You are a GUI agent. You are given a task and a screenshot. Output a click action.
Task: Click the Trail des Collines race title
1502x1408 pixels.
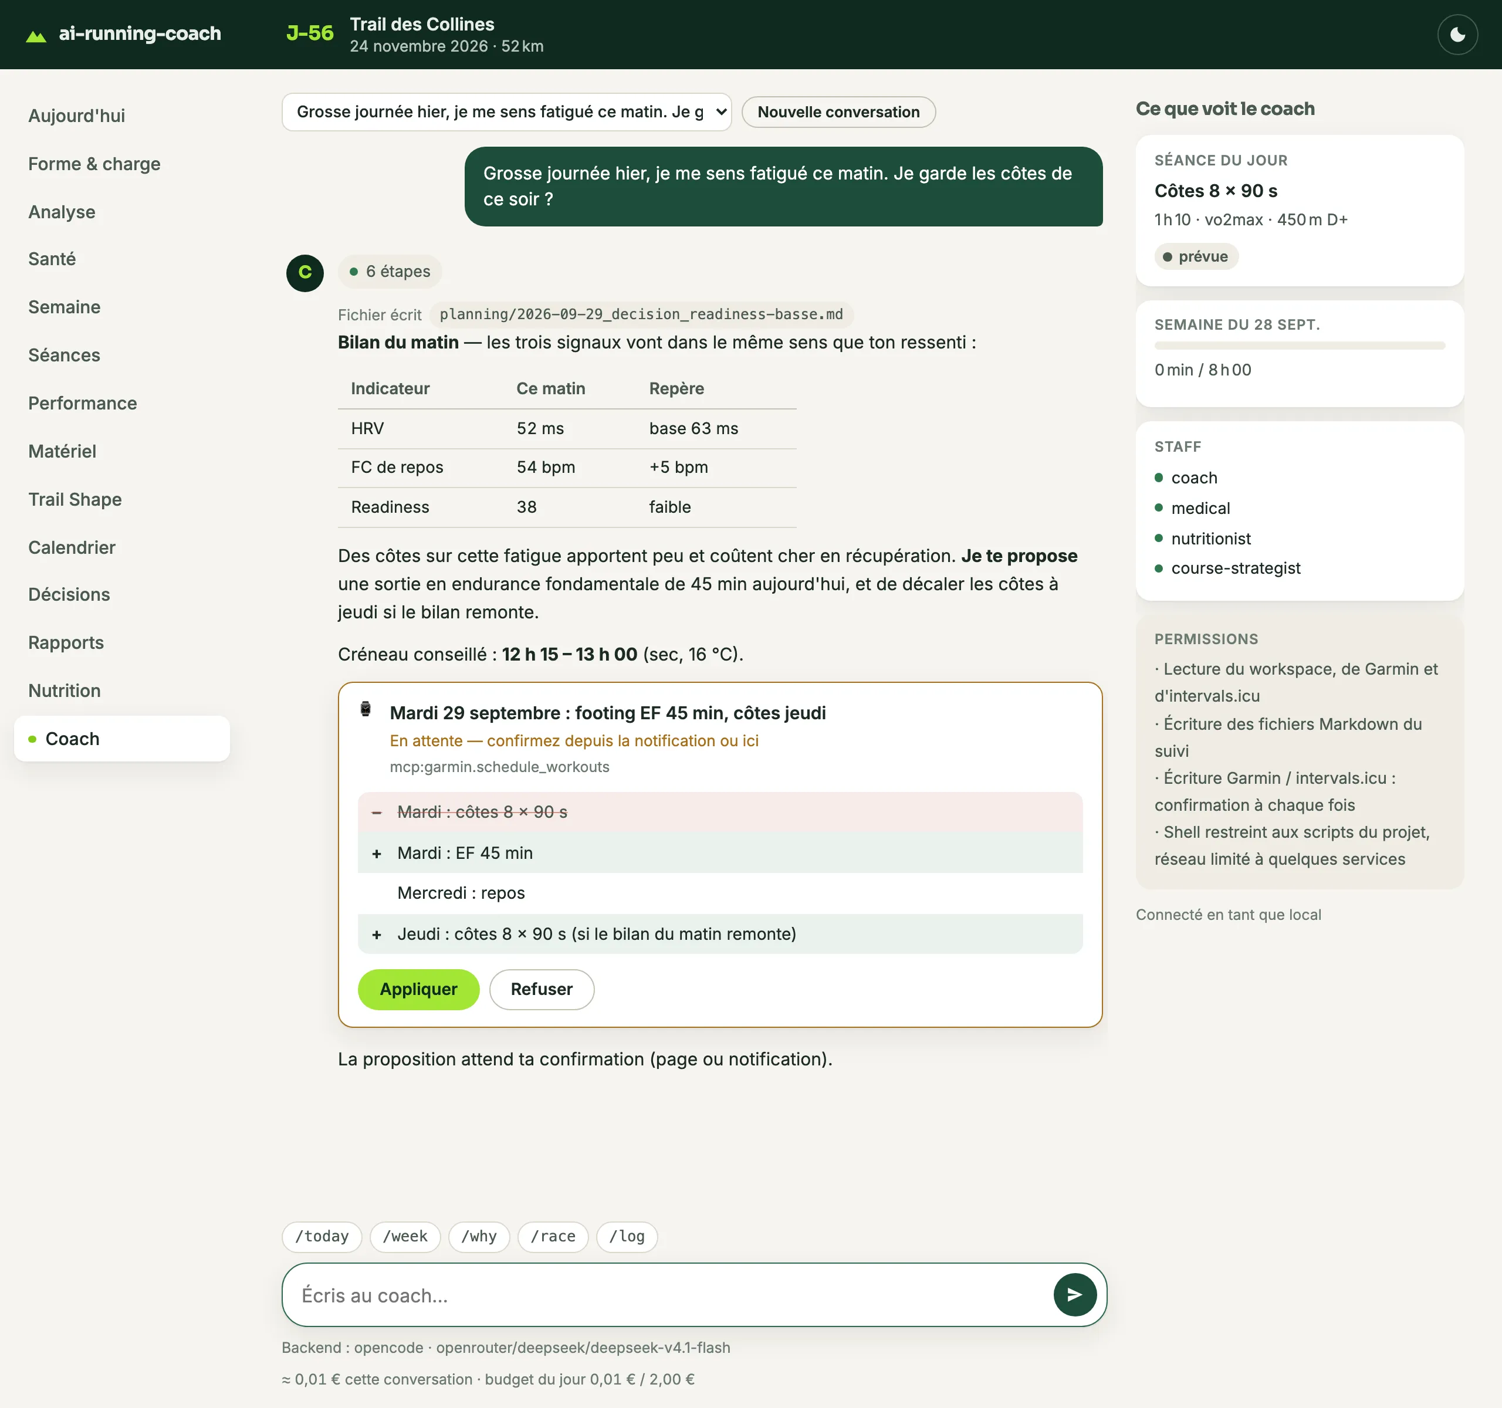pyautogui.click(x=422, y=24)
